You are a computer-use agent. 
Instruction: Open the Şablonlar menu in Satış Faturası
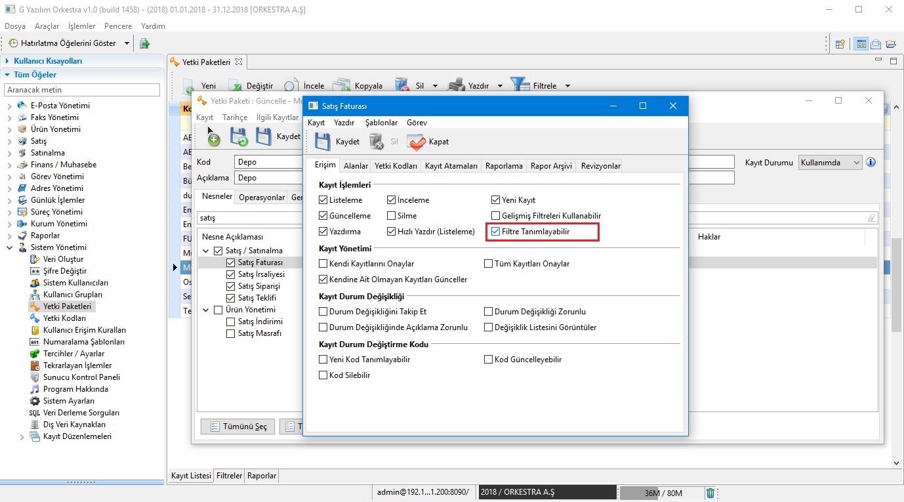381,123
